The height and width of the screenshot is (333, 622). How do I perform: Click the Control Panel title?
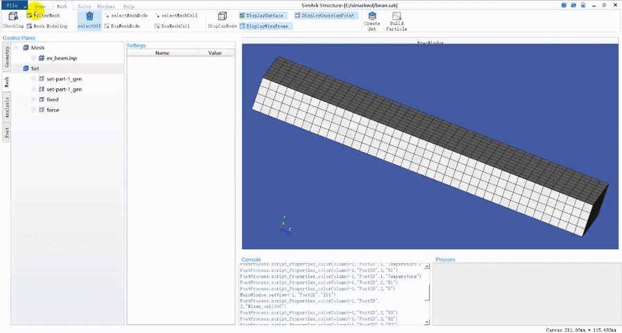pos(19,38)
